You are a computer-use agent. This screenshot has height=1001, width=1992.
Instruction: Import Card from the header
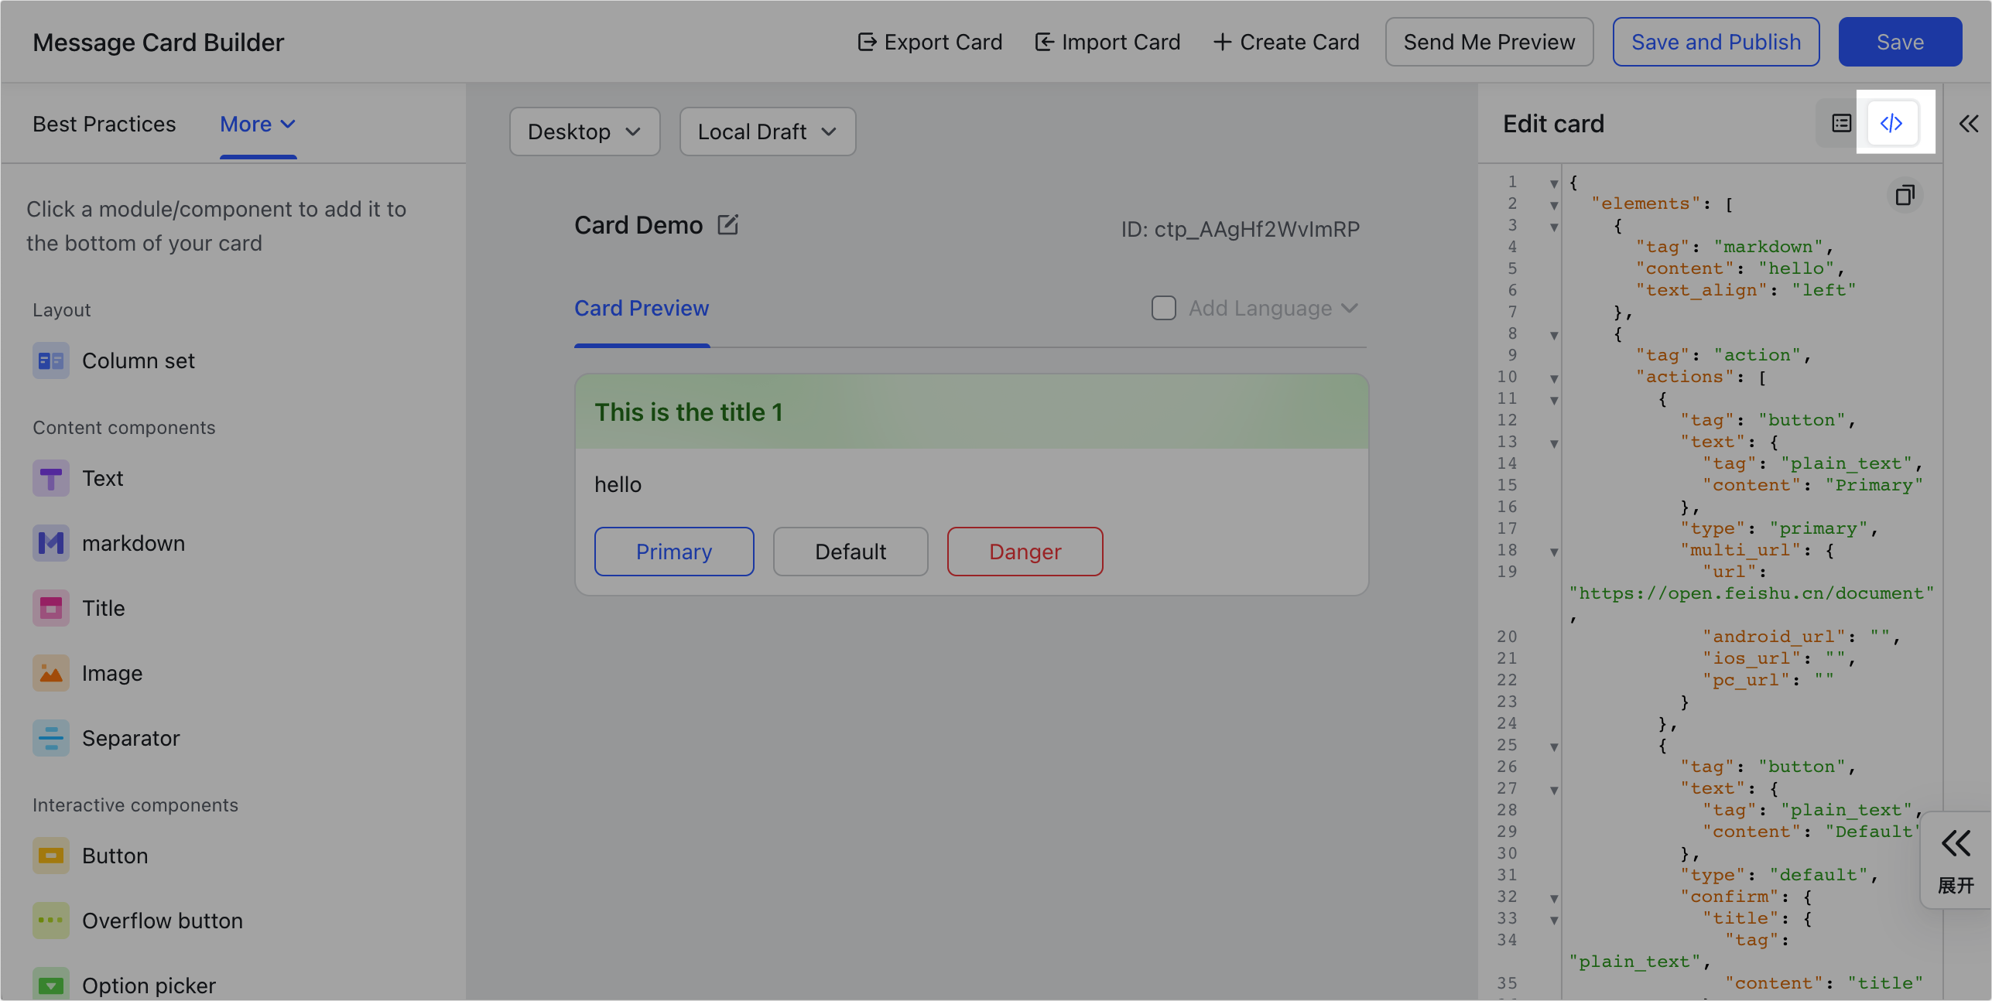[x=1107, y=42]
